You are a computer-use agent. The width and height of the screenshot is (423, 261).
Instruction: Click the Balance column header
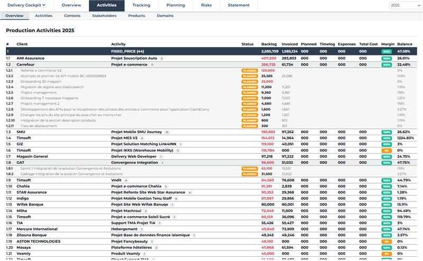click(x=404, y=44)
